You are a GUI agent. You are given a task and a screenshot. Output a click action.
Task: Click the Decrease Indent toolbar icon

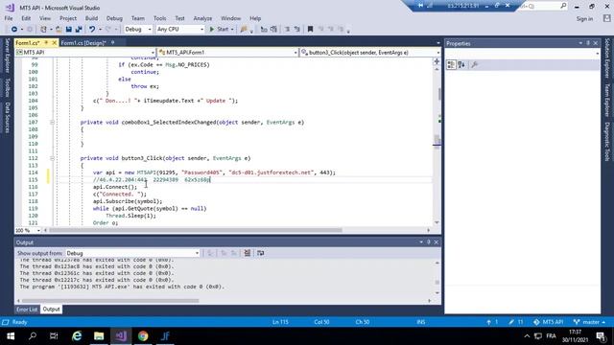(287, 30)
